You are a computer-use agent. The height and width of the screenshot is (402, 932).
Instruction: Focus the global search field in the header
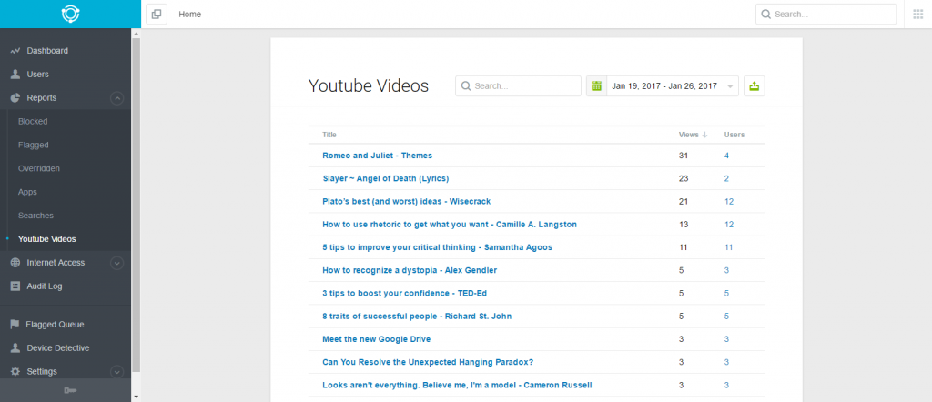pos(826,15)
